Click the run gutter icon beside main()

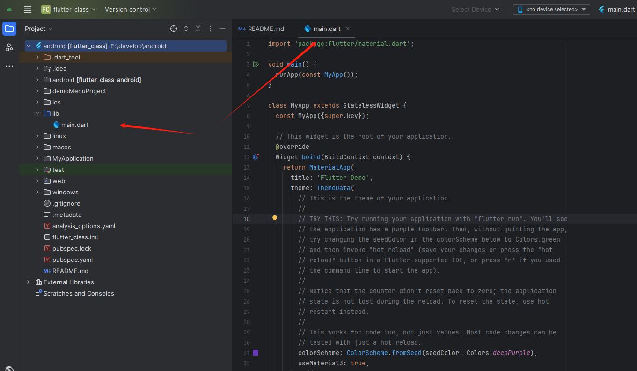[x=256, y=64]
